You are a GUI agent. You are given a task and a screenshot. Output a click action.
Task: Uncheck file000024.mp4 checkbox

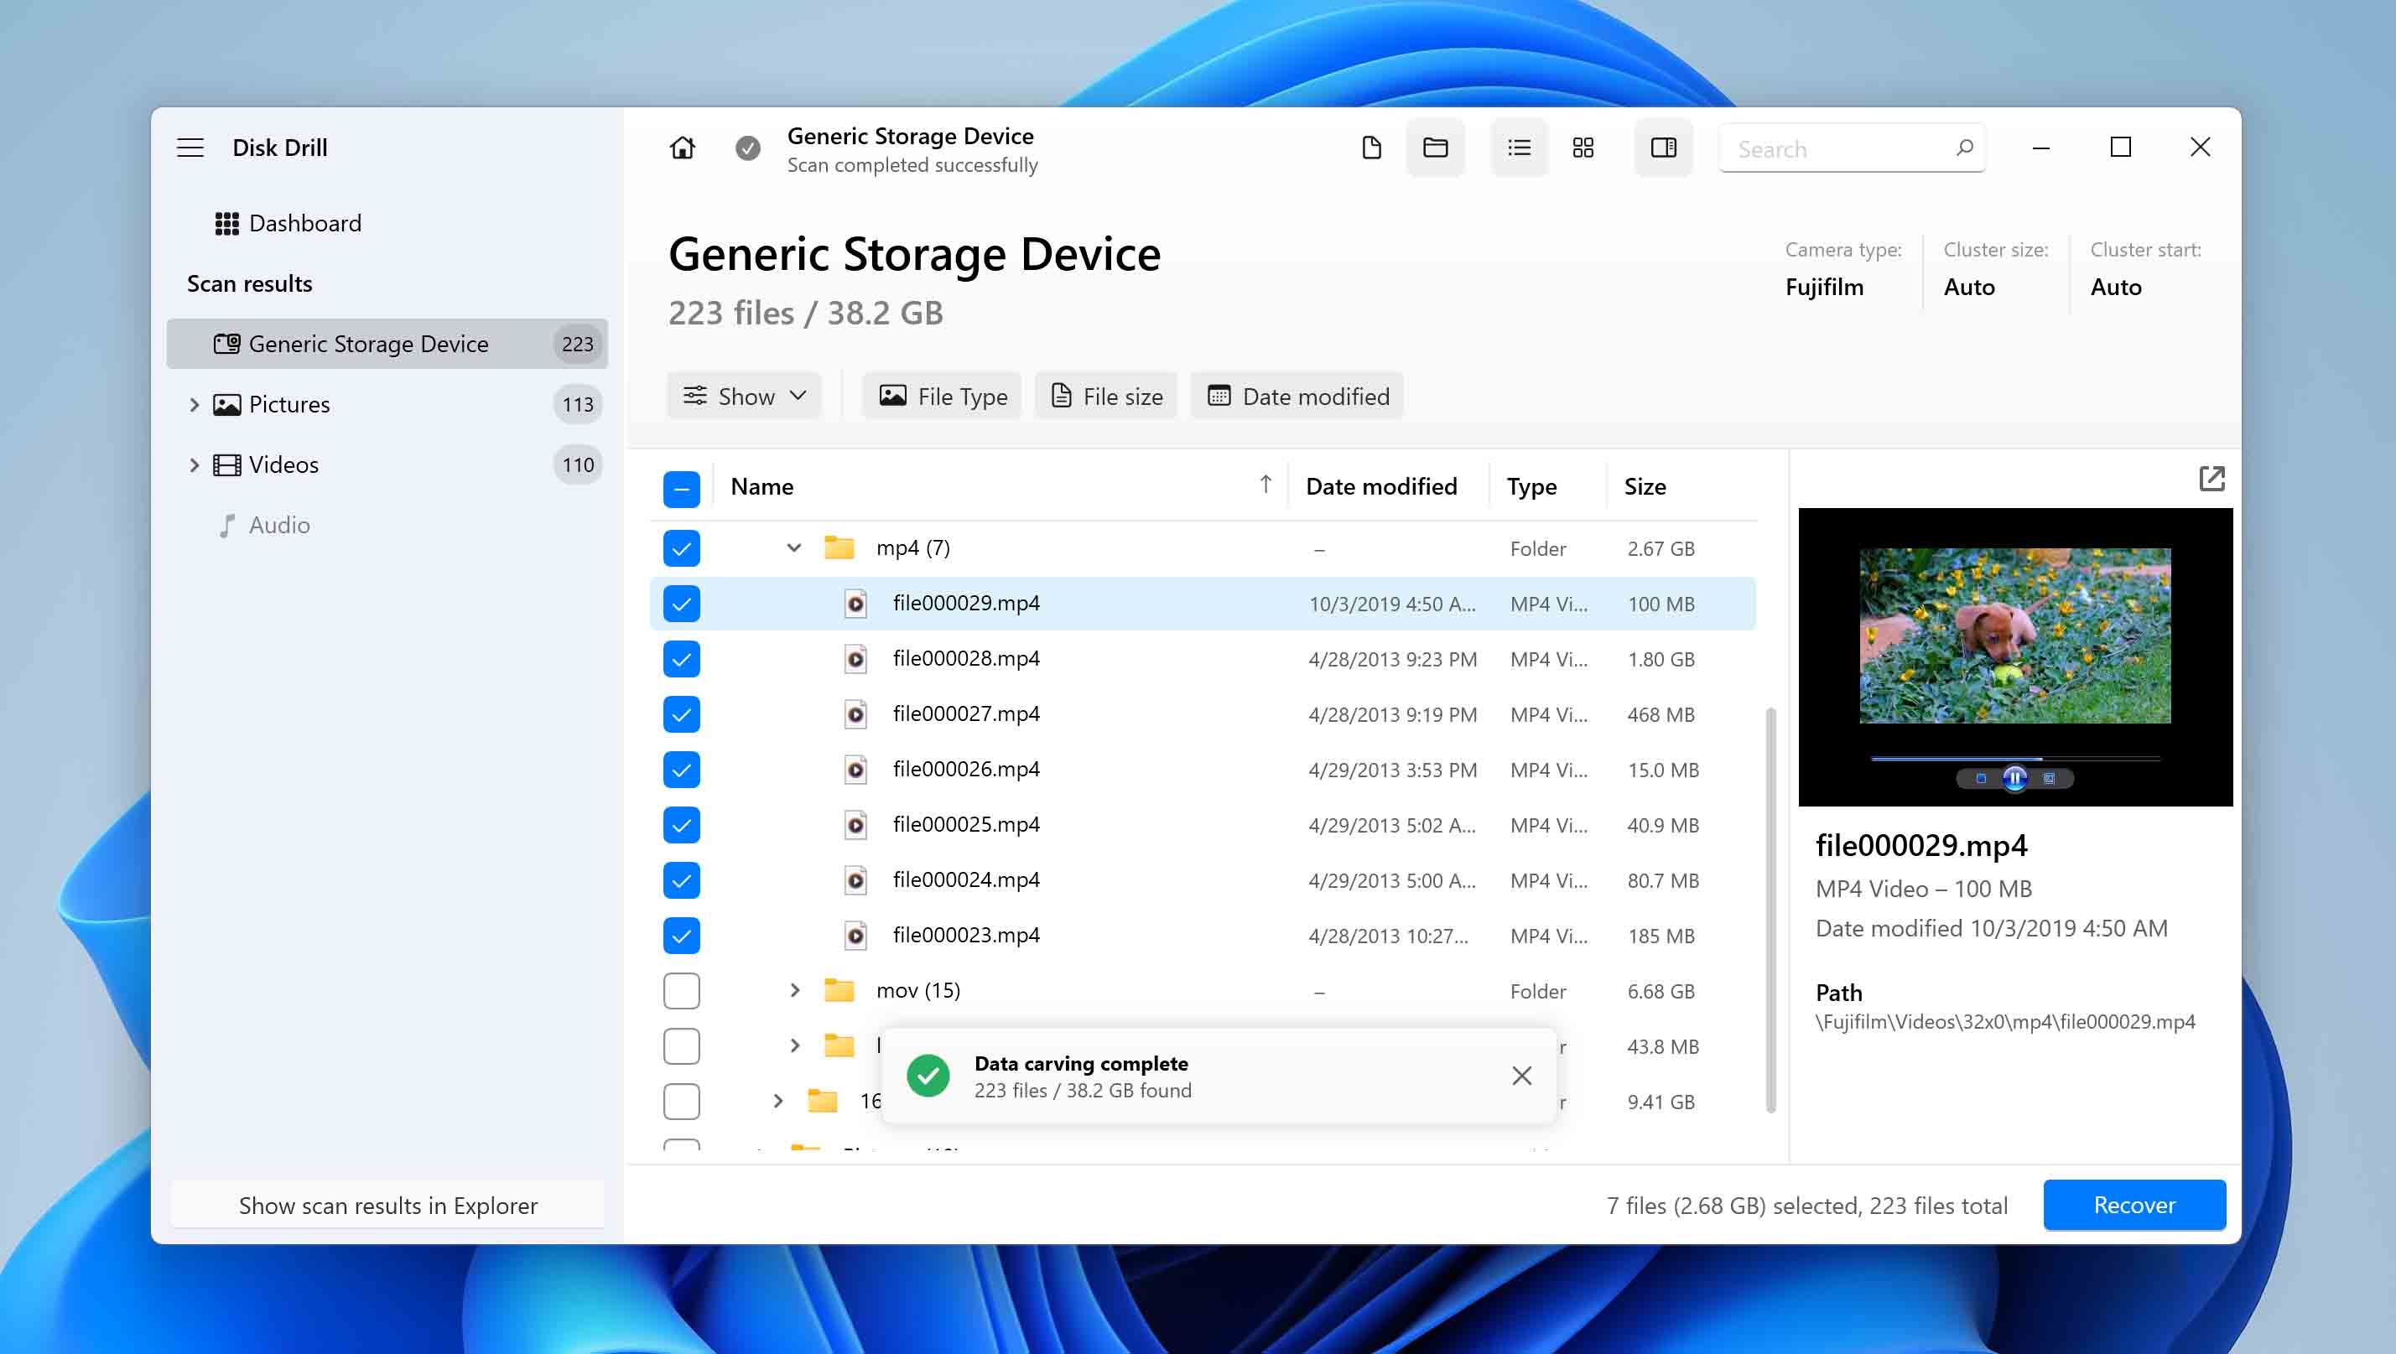pyautogui.click(x=681, y=880)
